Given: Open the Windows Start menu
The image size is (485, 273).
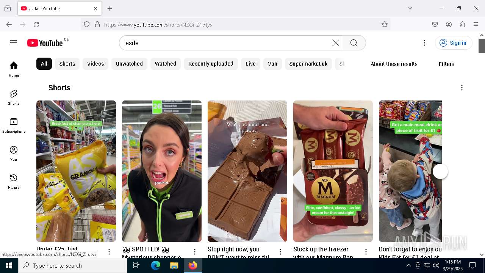Looking at the screenshot, I should click(9, 265).
